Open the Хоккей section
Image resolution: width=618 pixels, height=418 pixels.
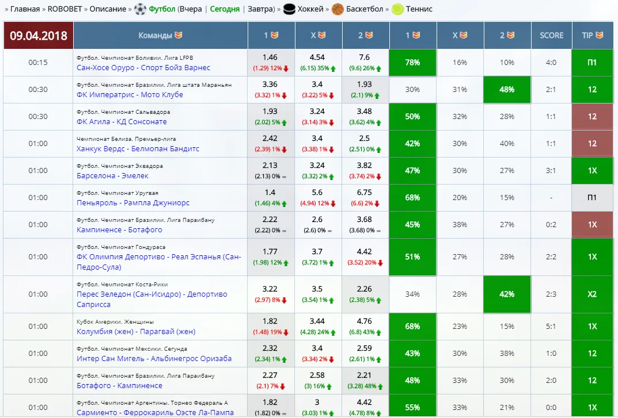tap(310, 9)
